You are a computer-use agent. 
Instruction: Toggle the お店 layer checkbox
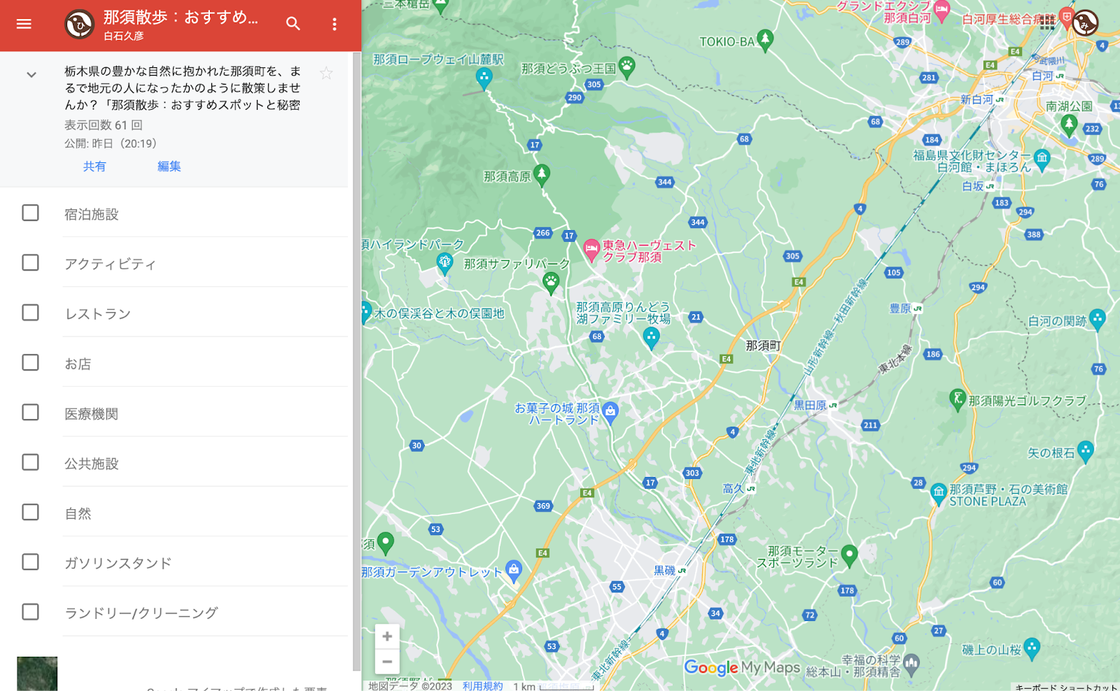(30, 362)
